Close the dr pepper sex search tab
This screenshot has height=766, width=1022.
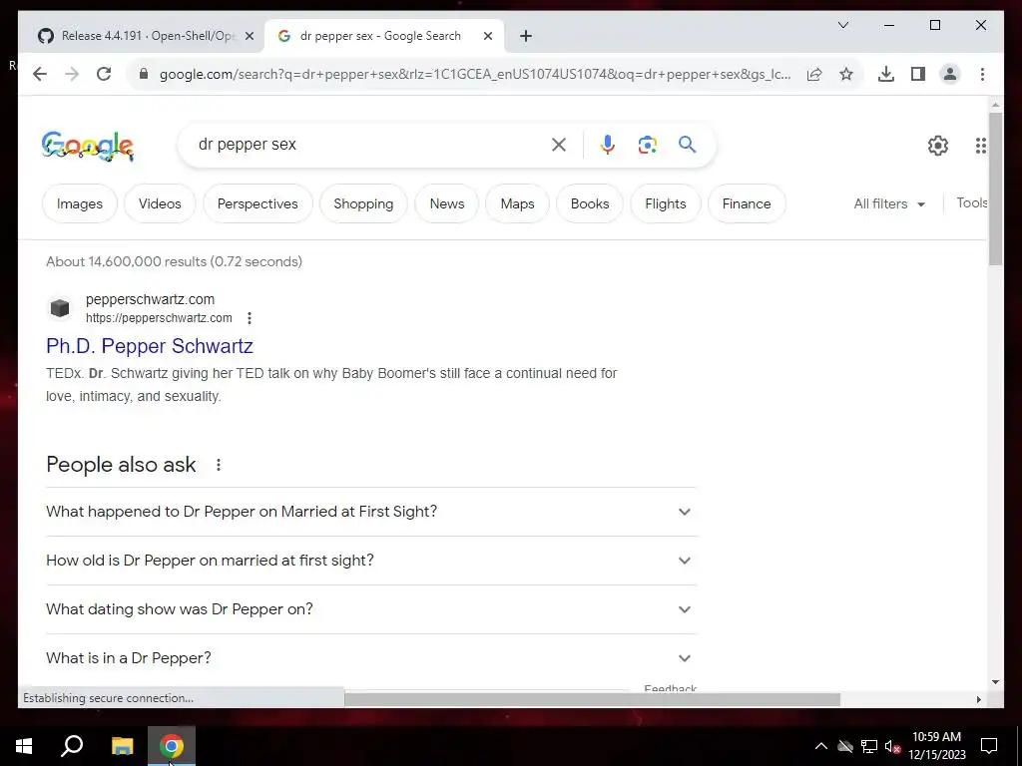487,37
